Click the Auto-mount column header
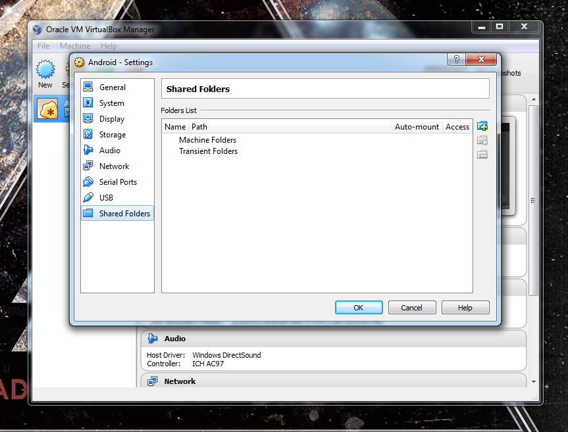 417,127
